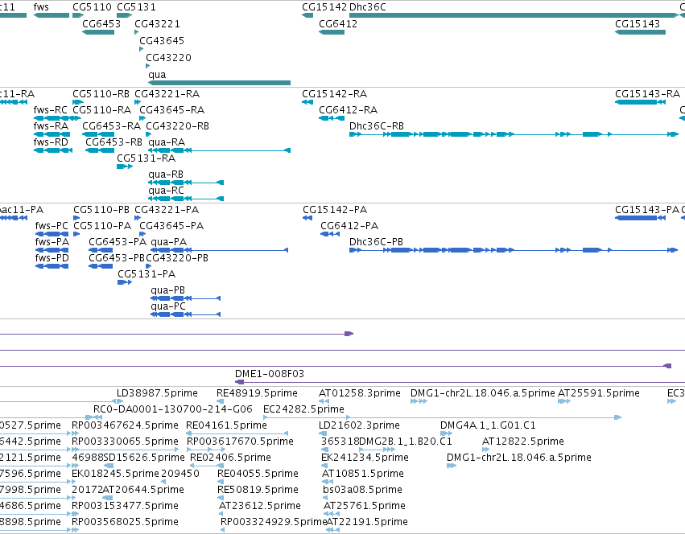Viewport: 685px width, 534px height.
Task: Click the CG6453 gene feature
Action: point(98,32)
